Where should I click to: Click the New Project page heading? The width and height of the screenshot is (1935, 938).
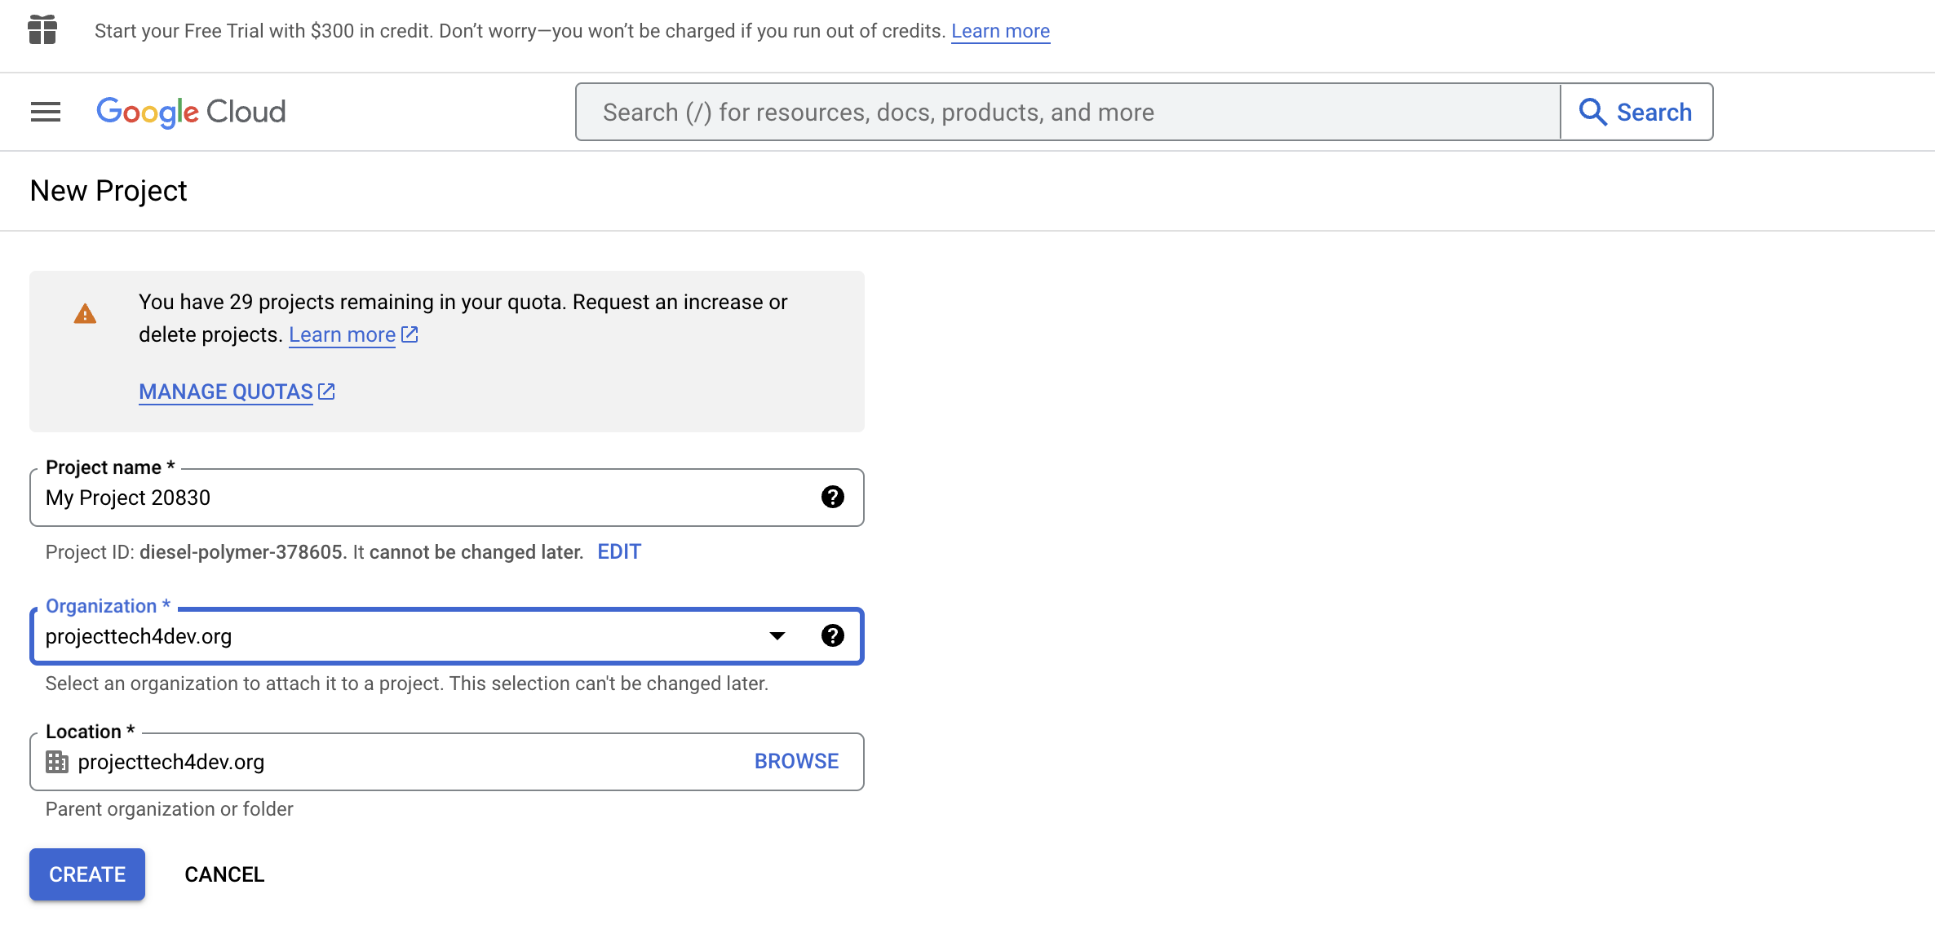tap(108, 191)
